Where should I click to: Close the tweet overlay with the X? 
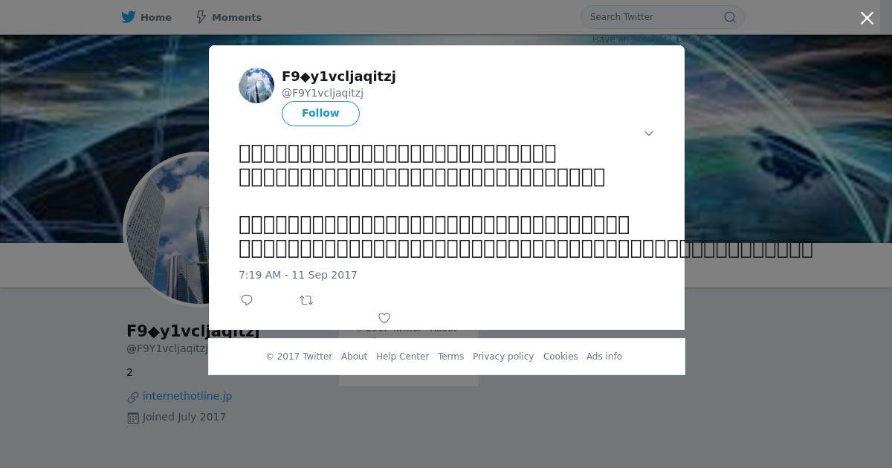(x=867, y=19)
